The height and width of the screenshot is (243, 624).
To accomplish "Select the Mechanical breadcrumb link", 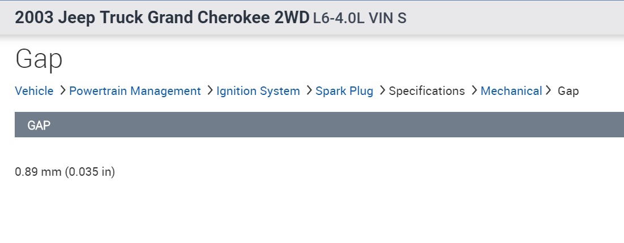I will tap(511, 91).
